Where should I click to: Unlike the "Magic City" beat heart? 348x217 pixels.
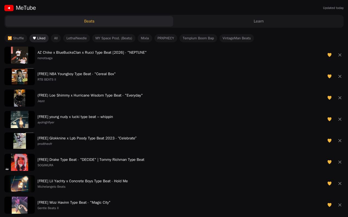click(330, 205)
